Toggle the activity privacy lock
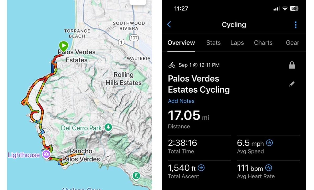This screenshot has height=190, width=314. click(x=292, y=65)
